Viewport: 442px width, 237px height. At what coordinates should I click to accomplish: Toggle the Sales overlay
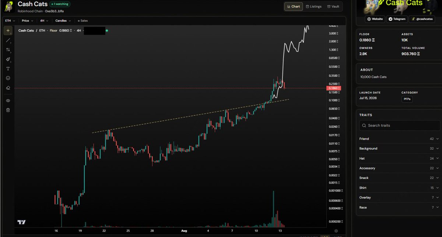click(x=83, y=21)
